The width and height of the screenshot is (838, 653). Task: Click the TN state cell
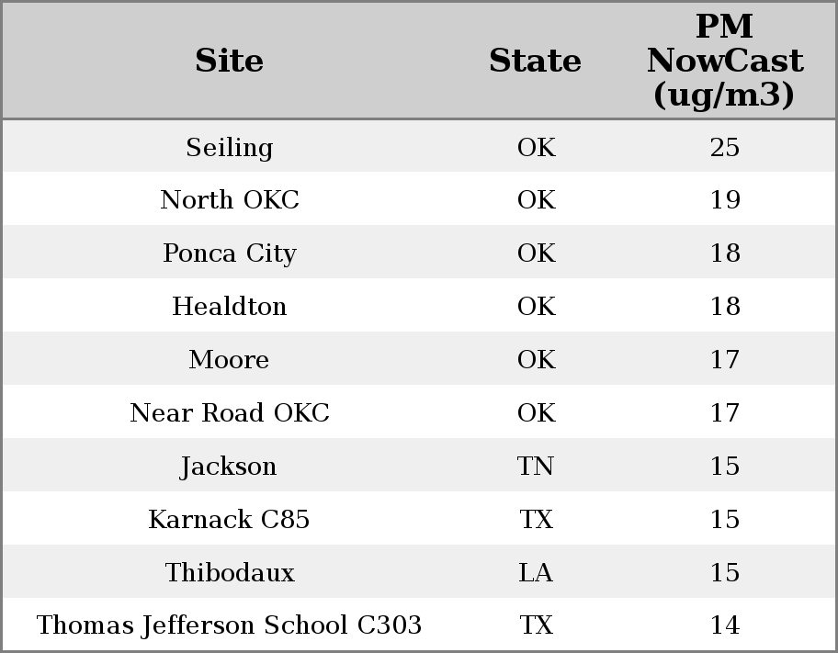[x=536, y=467]
